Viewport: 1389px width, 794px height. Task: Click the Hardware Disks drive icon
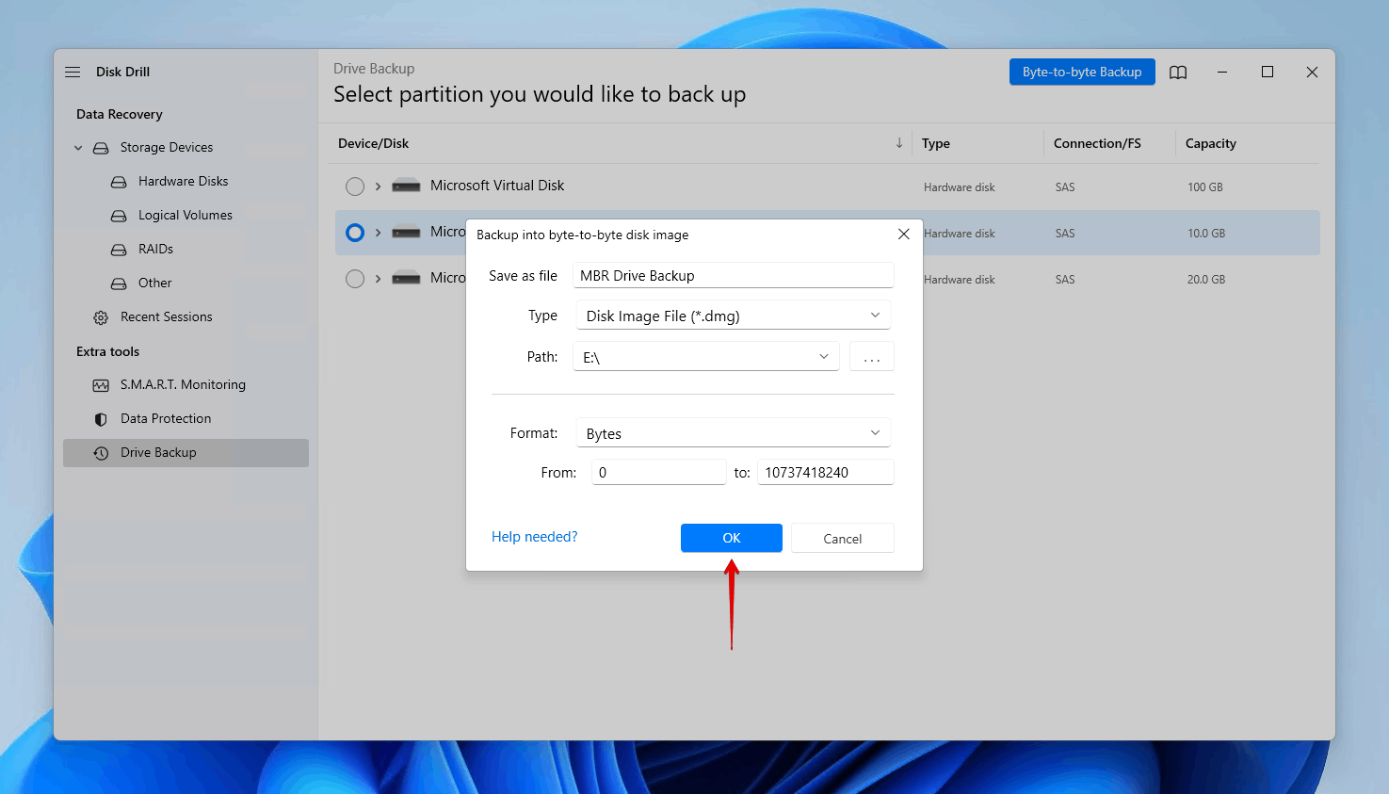click(x=119, y=182)
